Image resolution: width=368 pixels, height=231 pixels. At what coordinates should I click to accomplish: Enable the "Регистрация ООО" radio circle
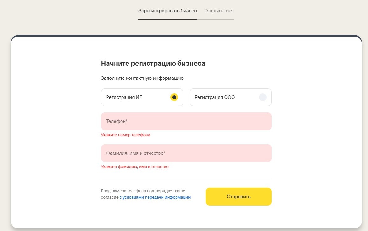point(262,97)
